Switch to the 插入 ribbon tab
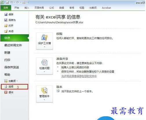This screenshot has height=120, width=146. click(27, 8)
